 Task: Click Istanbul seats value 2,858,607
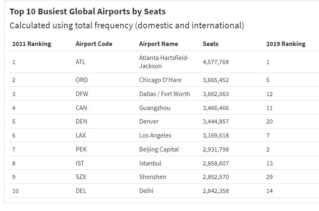(216, 163)
